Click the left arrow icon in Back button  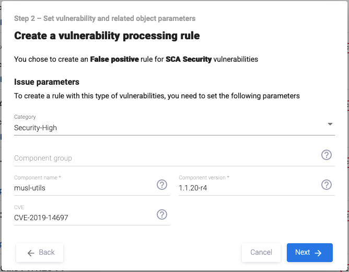[31, 253]
